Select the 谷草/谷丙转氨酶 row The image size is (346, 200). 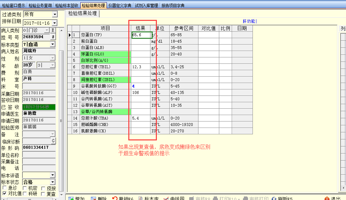coord(160,112)
